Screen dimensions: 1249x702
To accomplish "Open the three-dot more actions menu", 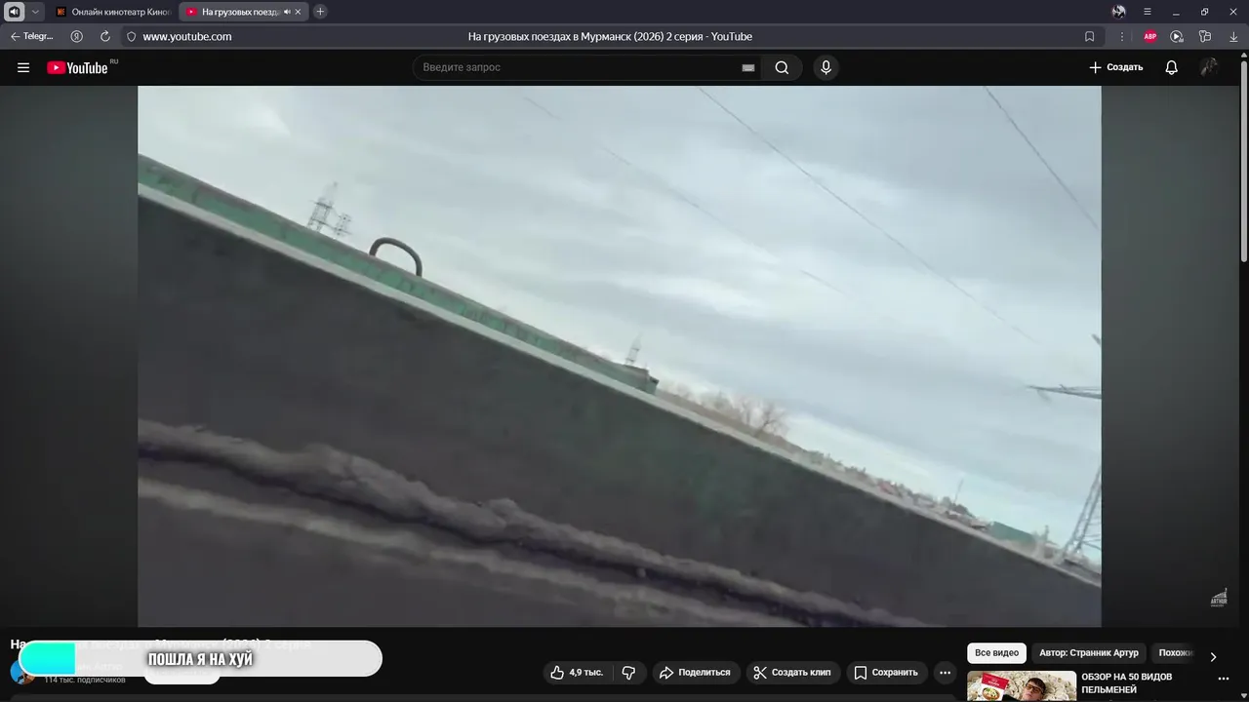I will (945, 673).
